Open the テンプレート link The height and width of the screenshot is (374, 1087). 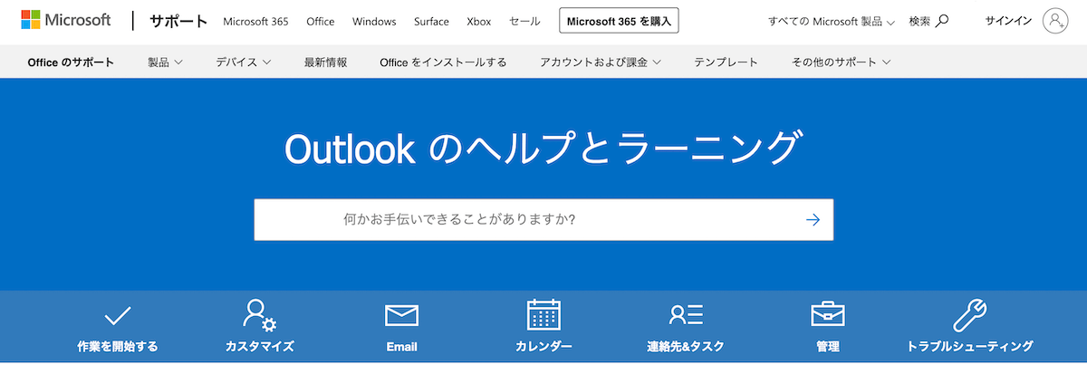(x=726, y=62)
